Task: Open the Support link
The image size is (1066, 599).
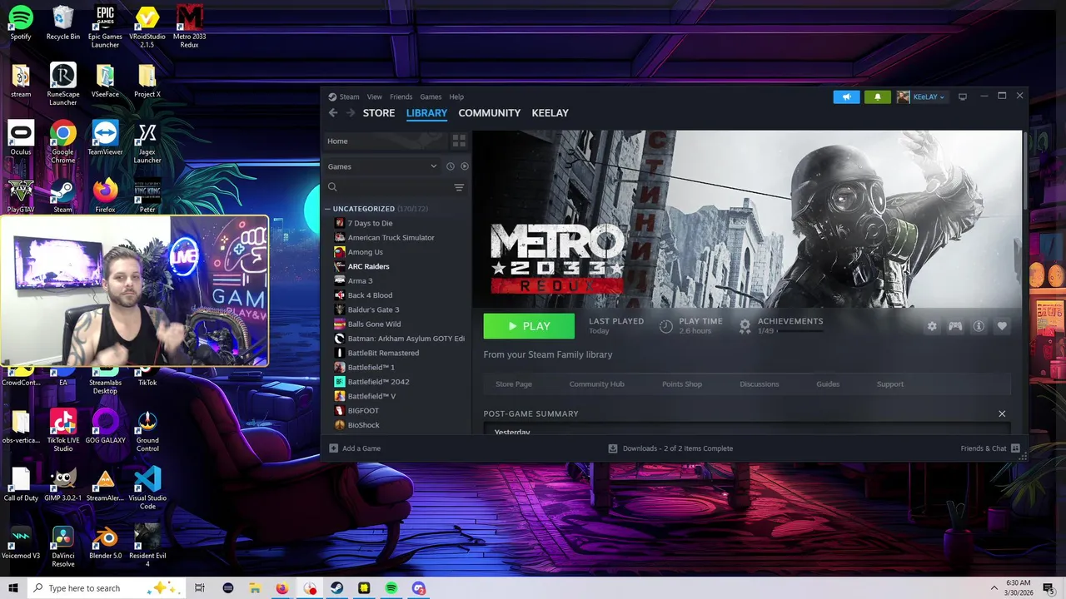Action: [x=889, y=384]
